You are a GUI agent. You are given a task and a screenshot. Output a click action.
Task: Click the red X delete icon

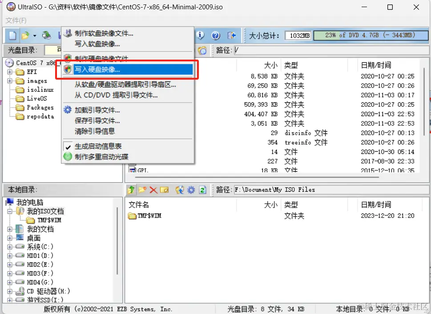tap(153, 190)
